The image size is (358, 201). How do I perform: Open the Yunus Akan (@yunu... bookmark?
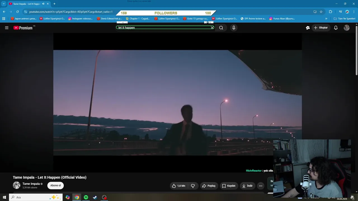coord(282,19)
